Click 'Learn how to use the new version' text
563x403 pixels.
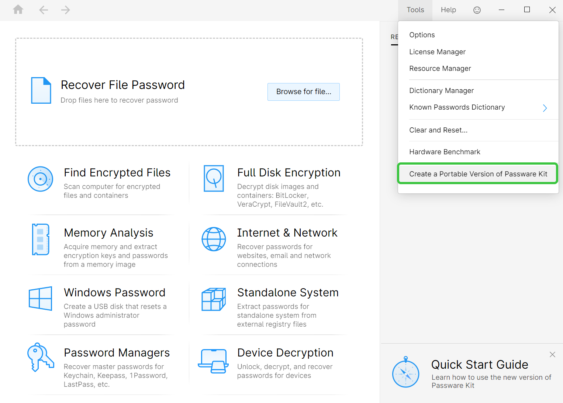[491, 382]
